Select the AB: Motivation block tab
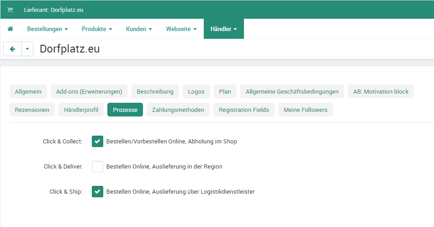The height and width of the screenshot is (227, 434). pyautogui.click(x=381, y=92)
